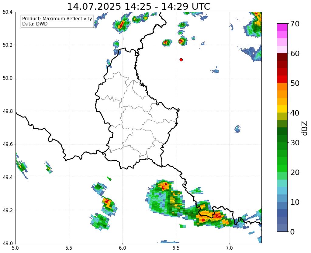Click the latitude axis label '50.2'

8,45
